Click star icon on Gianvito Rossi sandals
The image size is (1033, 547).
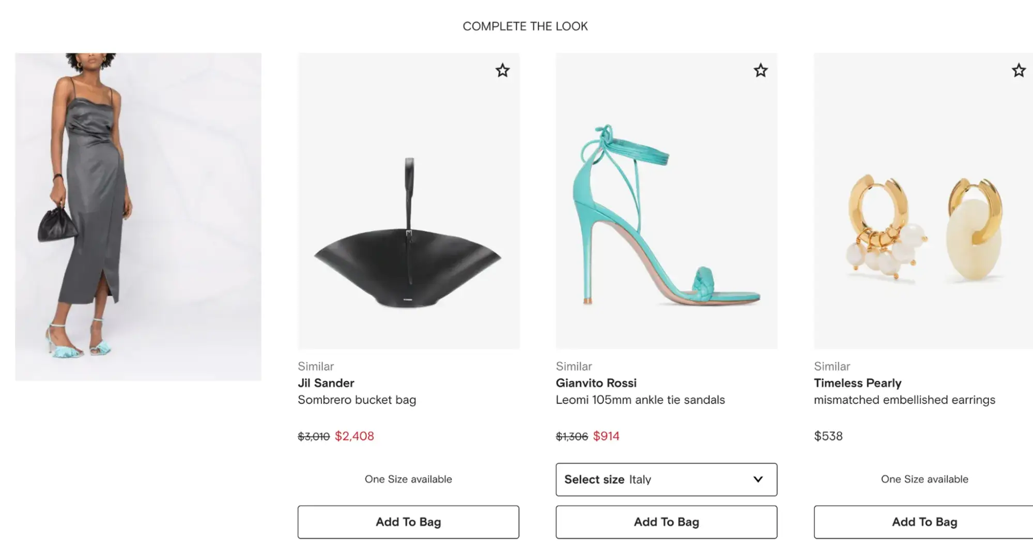pos(760,70)
